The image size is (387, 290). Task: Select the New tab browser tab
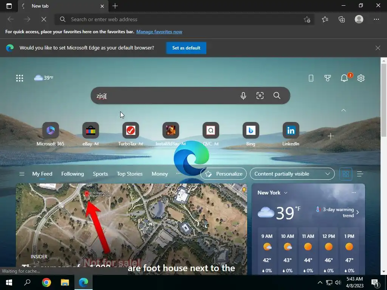(63, 6)
